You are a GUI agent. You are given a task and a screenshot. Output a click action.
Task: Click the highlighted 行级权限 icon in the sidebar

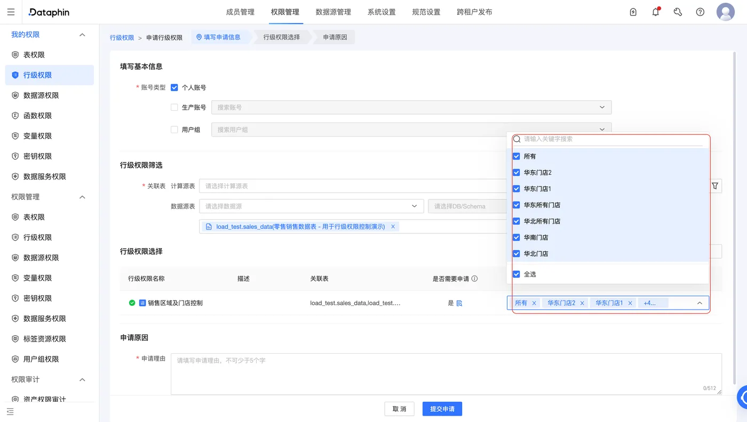[x=15, y=75]
